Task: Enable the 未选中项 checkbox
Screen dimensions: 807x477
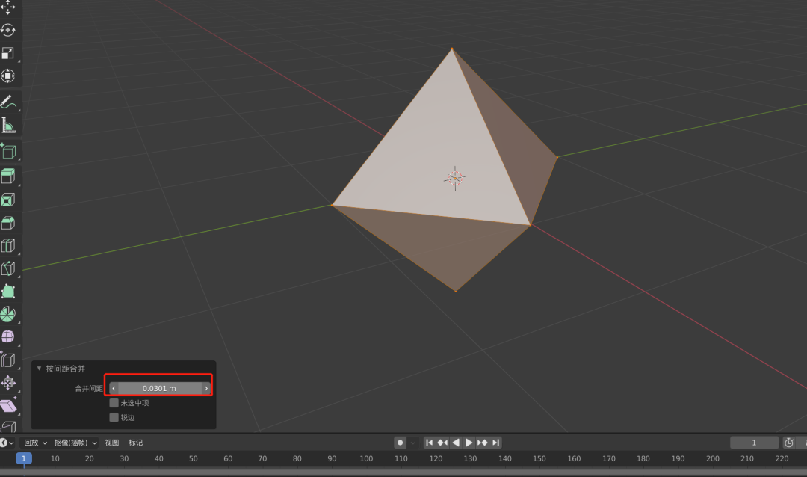Action: coord(114,403)
